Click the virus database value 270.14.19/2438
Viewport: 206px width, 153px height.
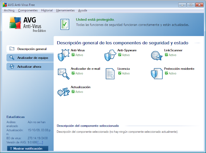(x=38, y=138)
